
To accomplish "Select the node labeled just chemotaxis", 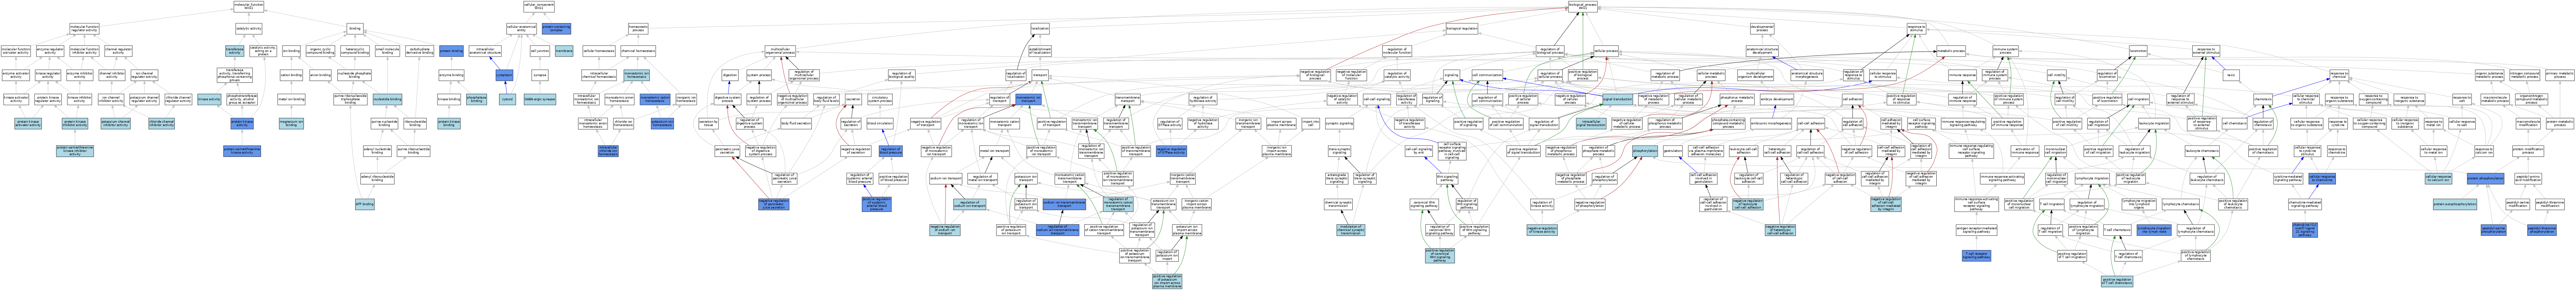I will pos(2263,99).
